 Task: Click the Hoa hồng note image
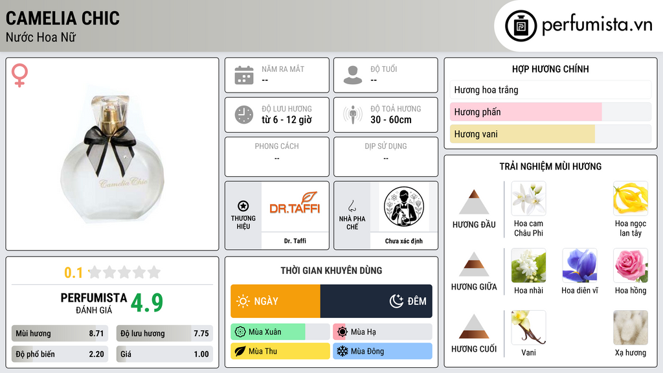[x=631, y=266]
